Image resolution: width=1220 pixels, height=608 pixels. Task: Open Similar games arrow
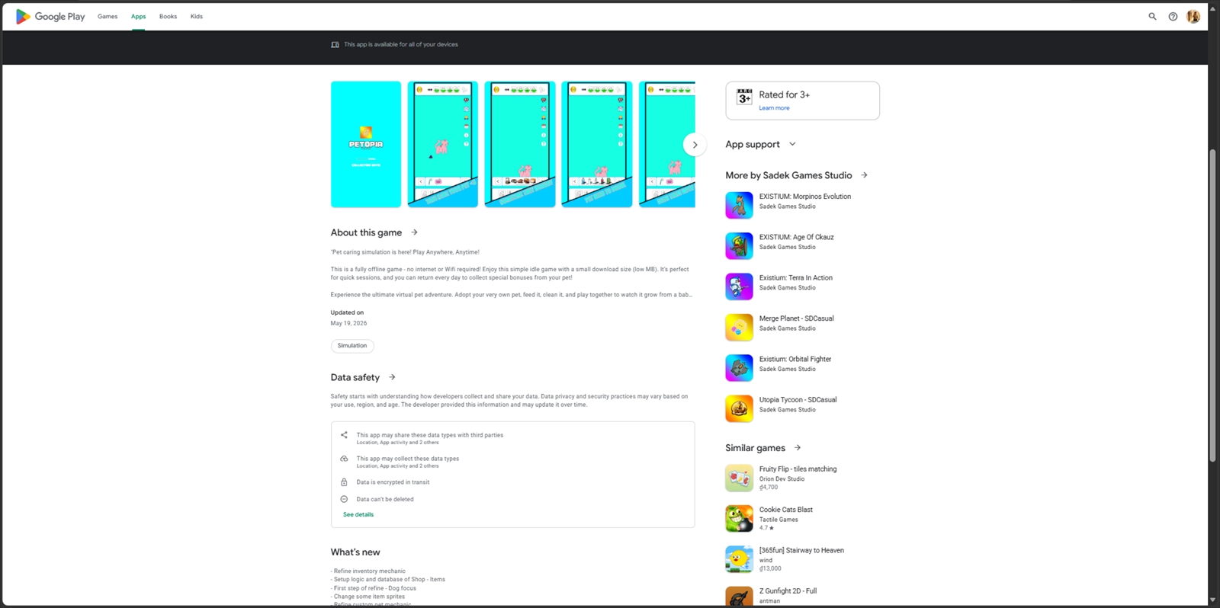(798, 448)
